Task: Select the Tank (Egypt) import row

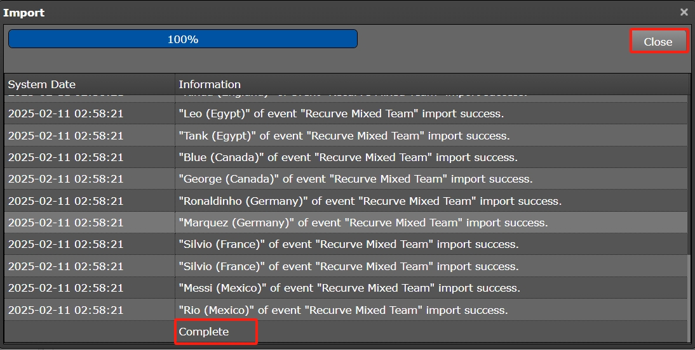Action: pos(344,136)
